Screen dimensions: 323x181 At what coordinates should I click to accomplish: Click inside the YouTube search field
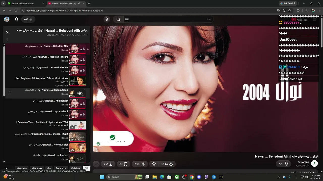(x=168, y=19)
